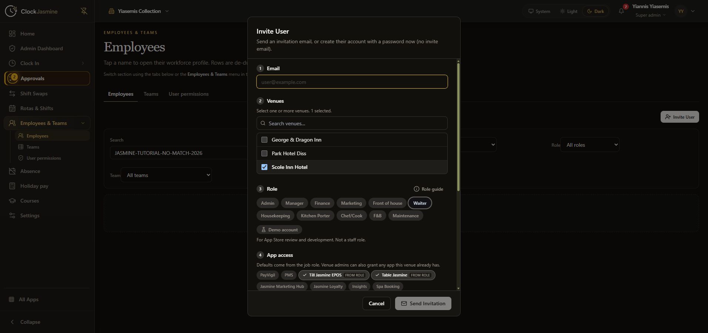Click the unpin sidebar icon
This screenshot has height=333, width=708.
84,11
